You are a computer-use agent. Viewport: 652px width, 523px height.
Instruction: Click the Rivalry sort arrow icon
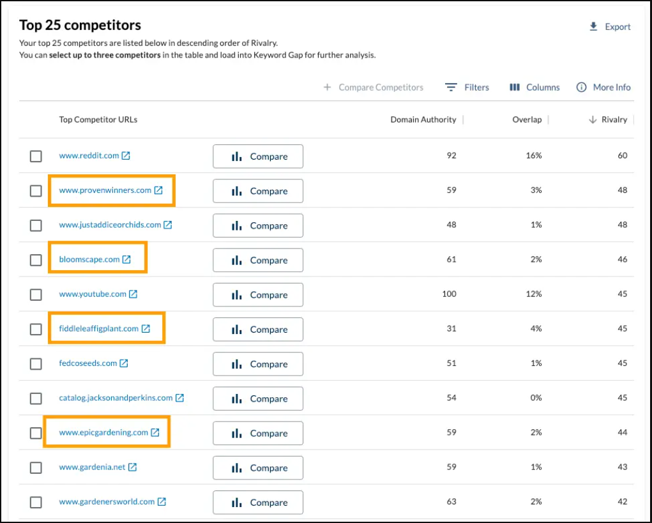[593, 119]
